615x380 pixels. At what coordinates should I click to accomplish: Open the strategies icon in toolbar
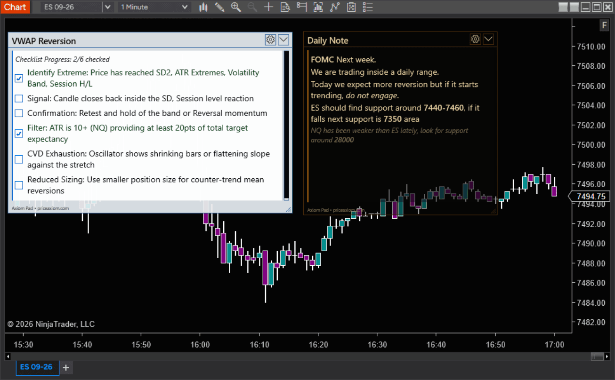pos(335,7)
